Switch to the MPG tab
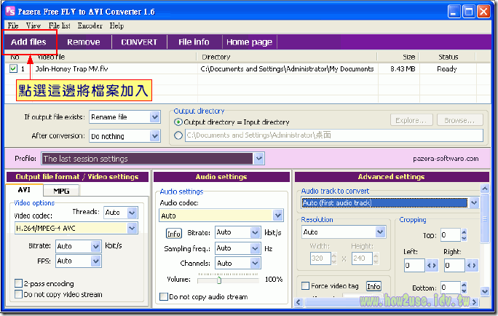This screenshot has width=498, height=316. 61,191
